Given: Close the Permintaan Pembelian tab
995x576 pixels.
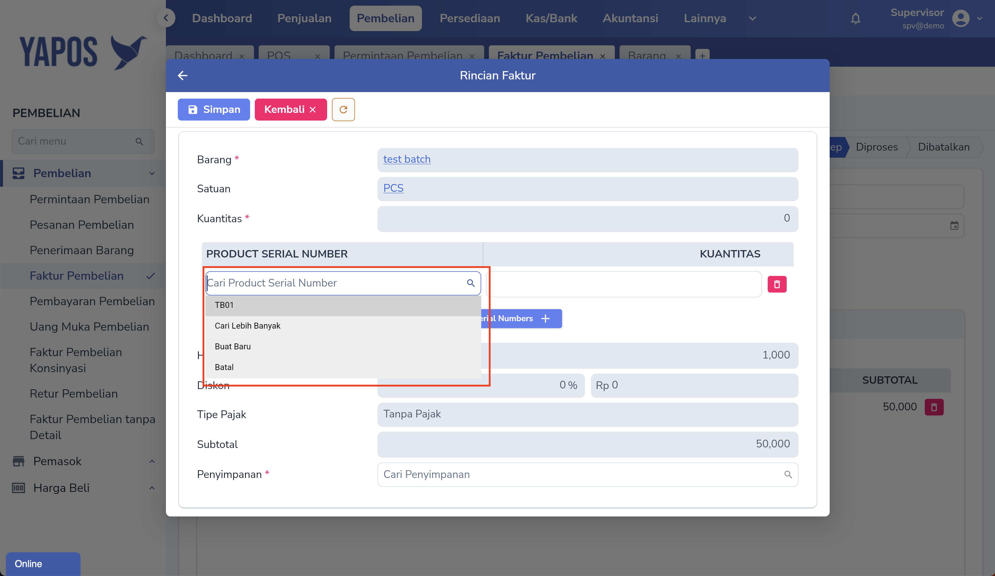Looking at the screenshot, I should click(472, 56).
